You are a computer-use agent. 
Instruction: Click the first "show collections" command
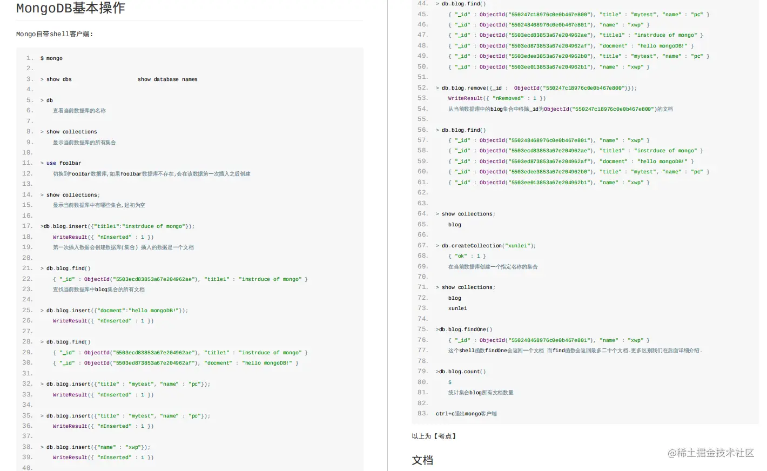coord(71,131)
